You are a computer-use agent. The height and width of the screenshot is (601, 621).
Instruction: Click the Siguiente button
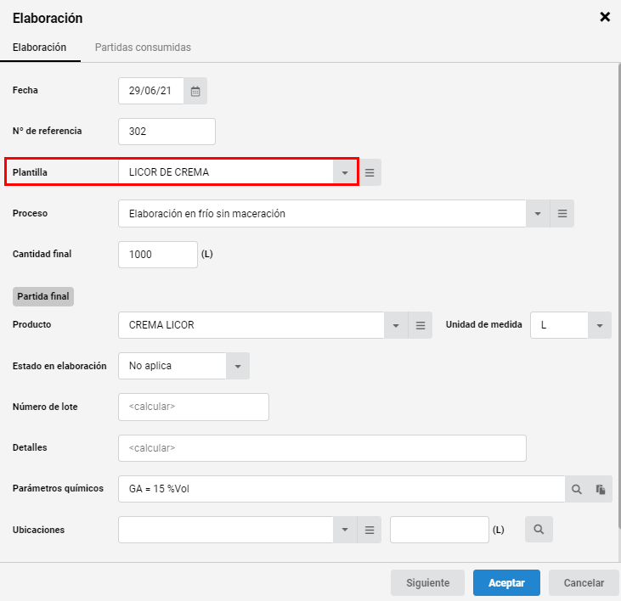(427, 583)
